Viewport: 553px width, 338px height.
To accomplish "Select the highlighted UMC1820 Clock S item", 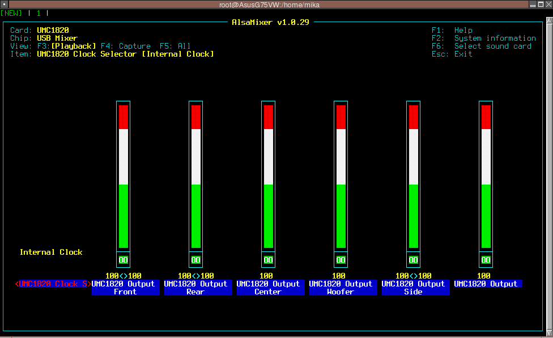I will 53,284.
